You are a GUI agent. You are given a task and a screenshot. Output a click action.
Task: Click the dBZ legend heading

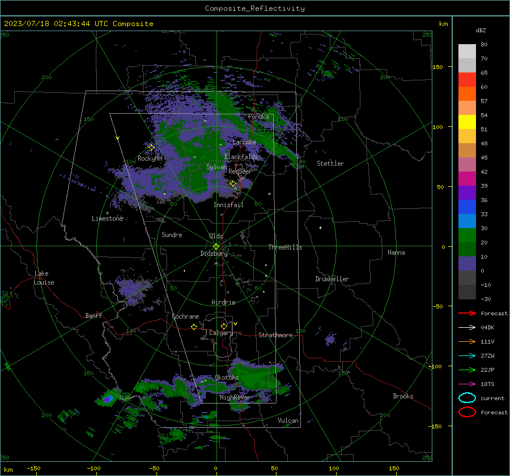click(x=481, y=30)
